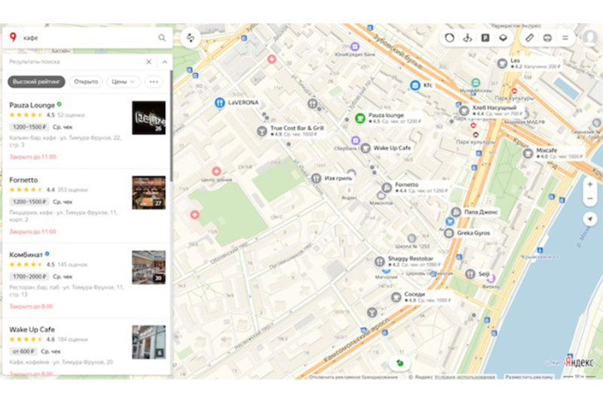Click the my location arrow button
The height and width of the screenshot is (402, 603).
tap(590, 219)
